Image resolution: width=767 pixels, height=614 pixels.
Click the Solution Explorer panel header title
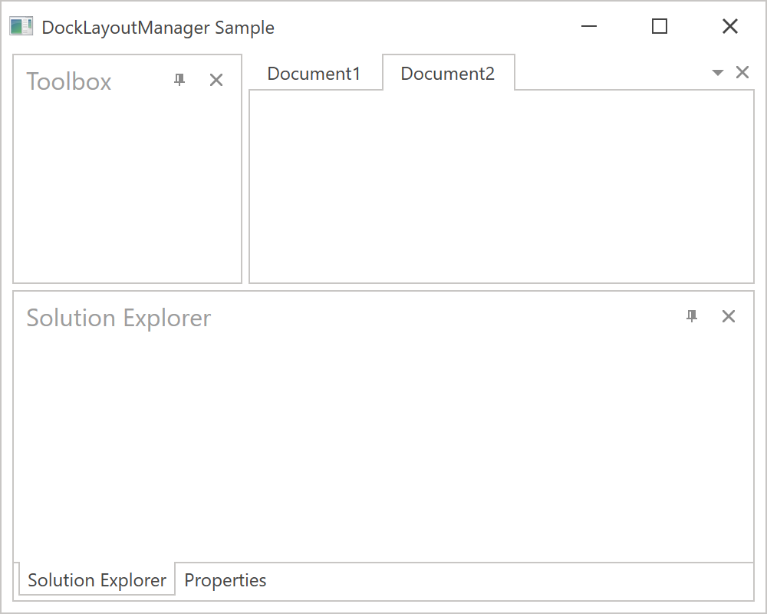click(119, 318)
